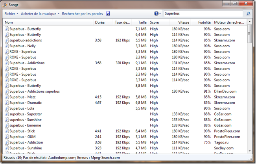Select the superbus - Superstar row
The height and width of the screenshot is (164, 256).
pos(125,114)
